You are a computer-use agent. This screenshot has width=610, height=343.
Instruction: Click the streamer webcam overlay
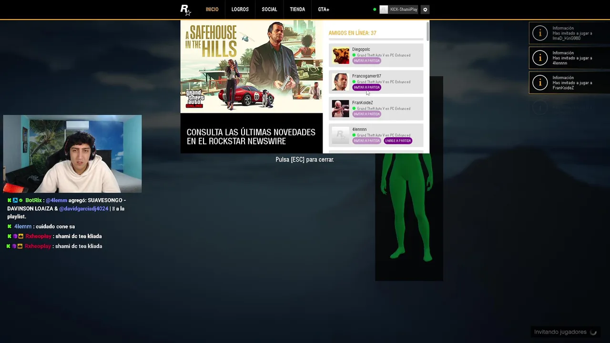(x=72, y=154)
